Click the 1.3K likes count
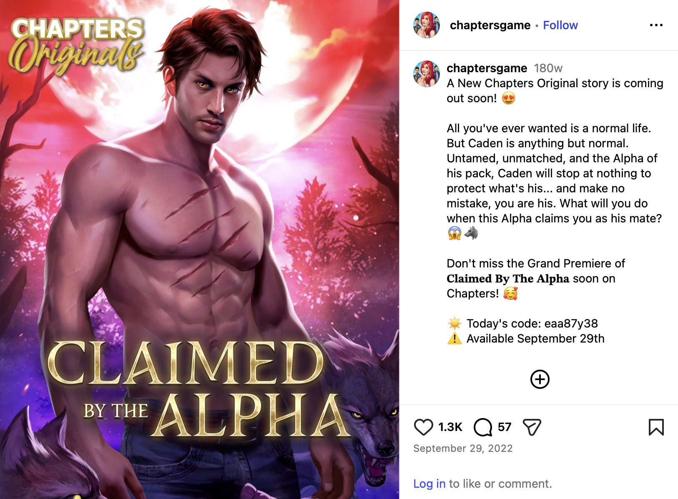This screenshot has width=678, height=499. (x=450, y=427)
